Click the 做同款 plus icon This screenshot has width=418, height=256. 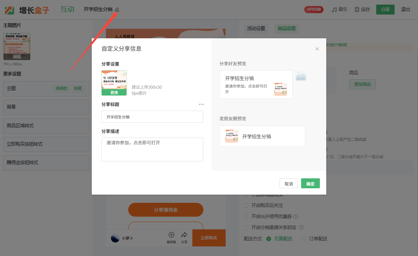[x=171, y=235]
